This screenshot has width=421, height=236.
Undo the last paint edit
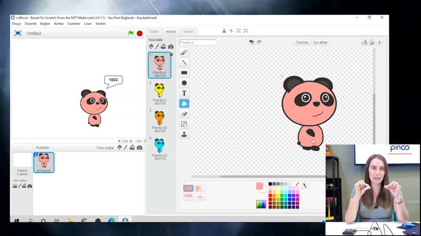click(251, 42)
